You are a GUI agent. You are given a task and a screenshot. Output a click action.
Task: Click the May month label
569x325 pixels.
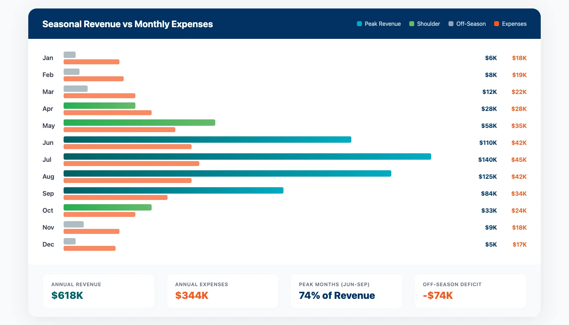(49, 126)
